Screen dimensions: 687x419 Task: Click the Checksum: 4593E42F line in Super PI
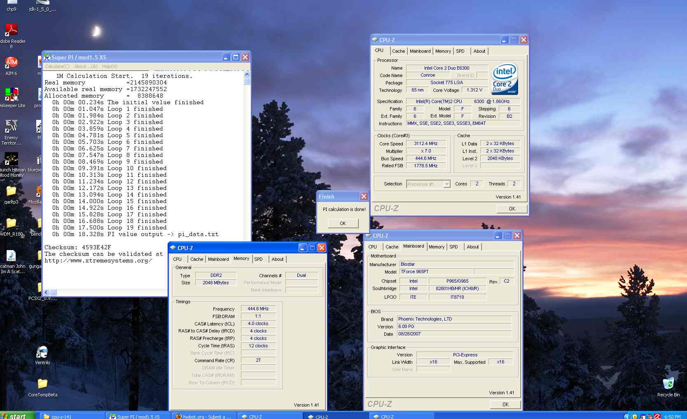(78, 247)
